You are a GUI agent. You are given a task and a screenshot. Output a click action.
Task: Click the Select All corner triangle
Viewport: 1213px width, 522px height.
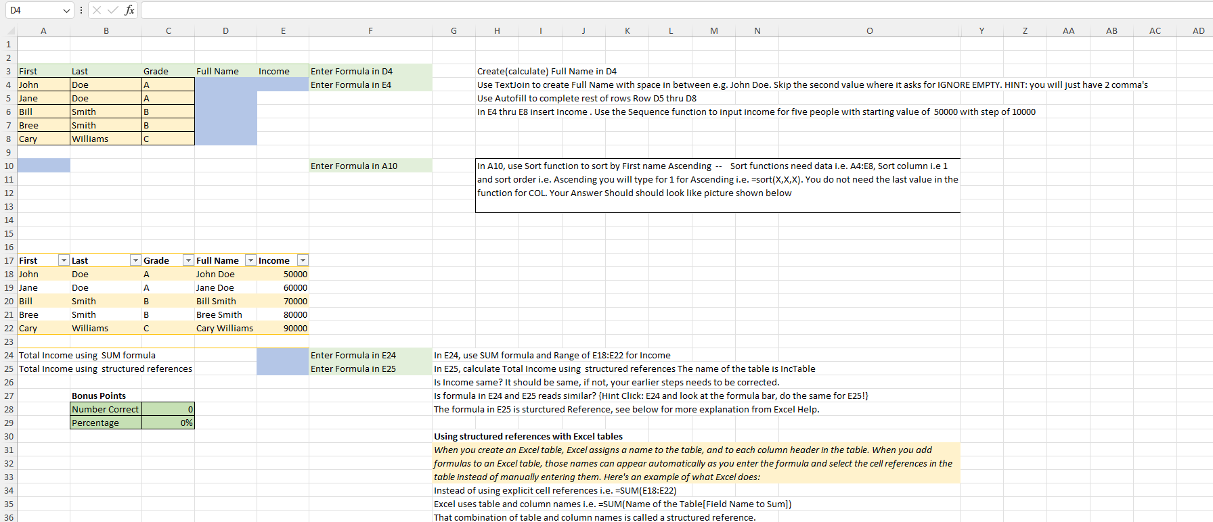tap(11, 31)
